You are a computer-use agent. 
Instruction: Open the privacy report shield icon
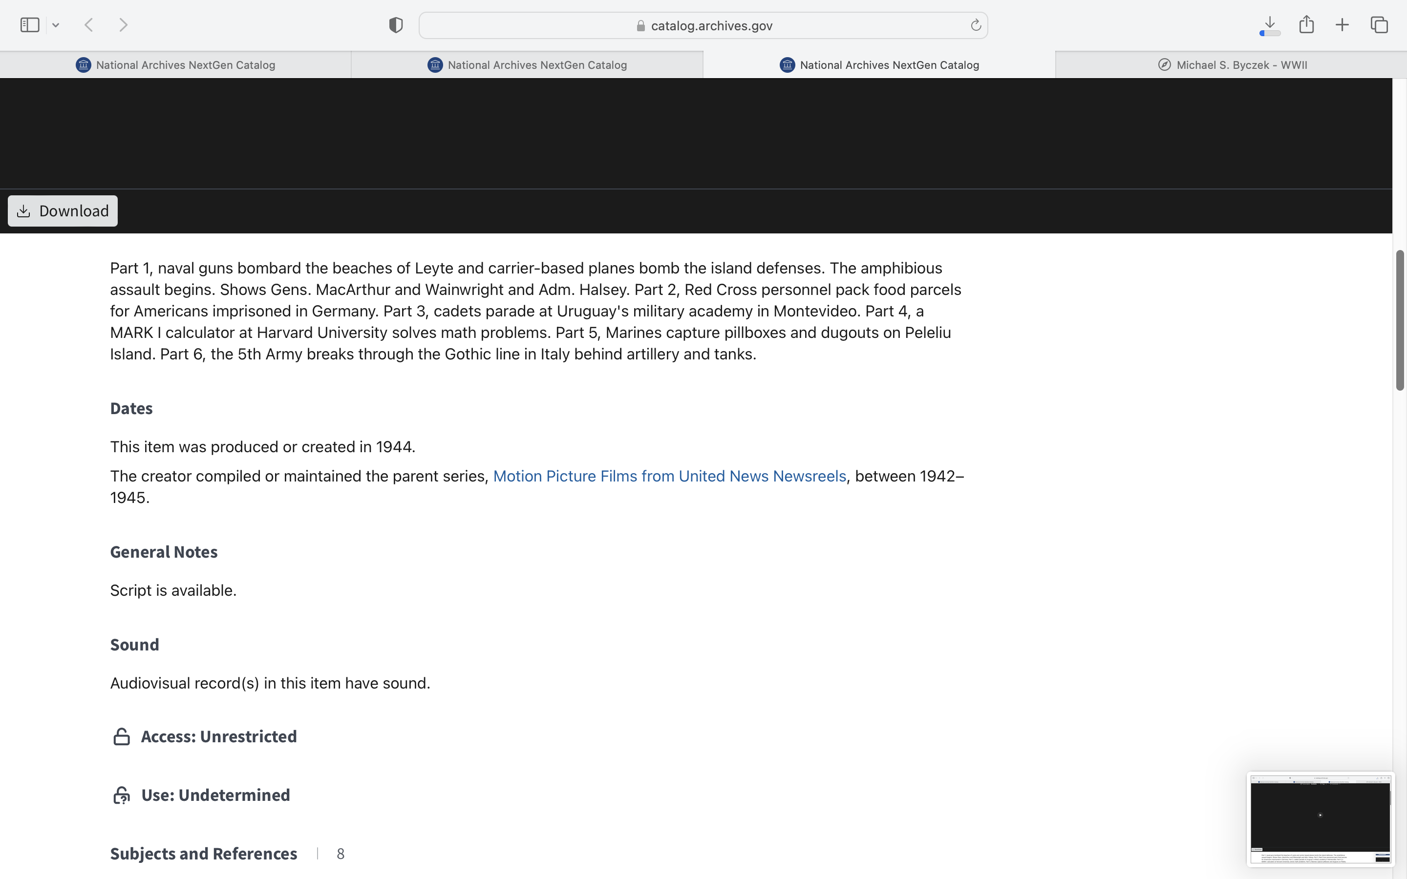[396, 25]
